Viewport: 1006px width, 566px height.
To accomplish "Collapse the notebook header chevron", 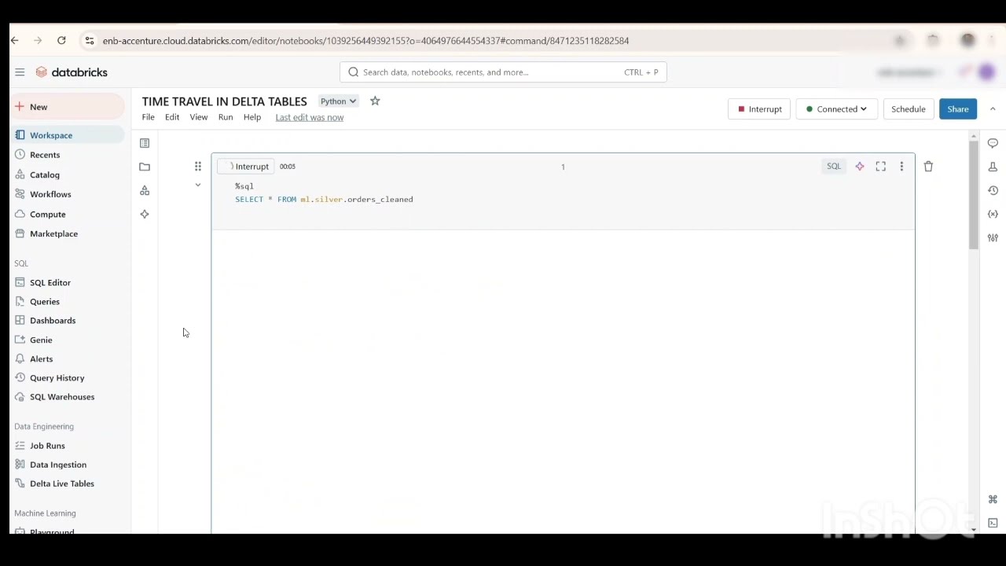I will click(x=993, y=109).
